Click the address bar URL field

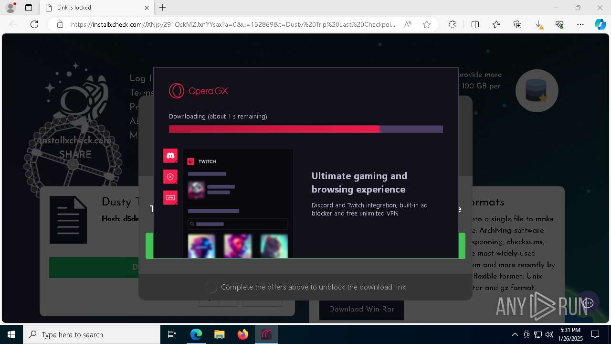pos(233,24)
